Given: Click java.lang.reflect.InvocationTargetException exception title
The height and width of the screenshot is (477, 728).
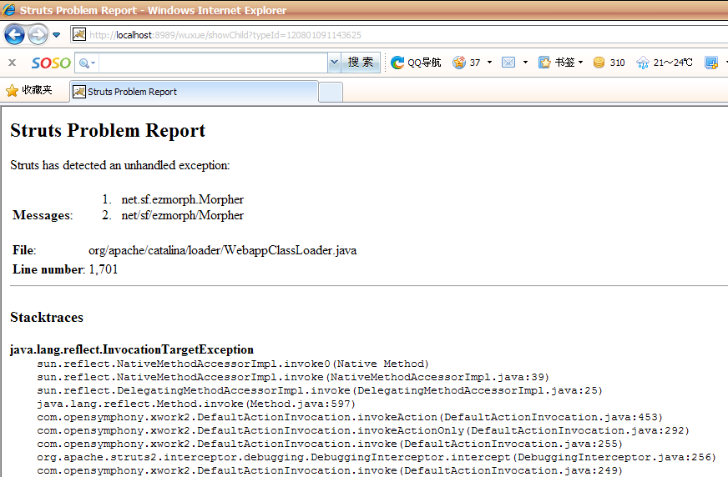Looking at the screenshot, I should click(132, 349).
